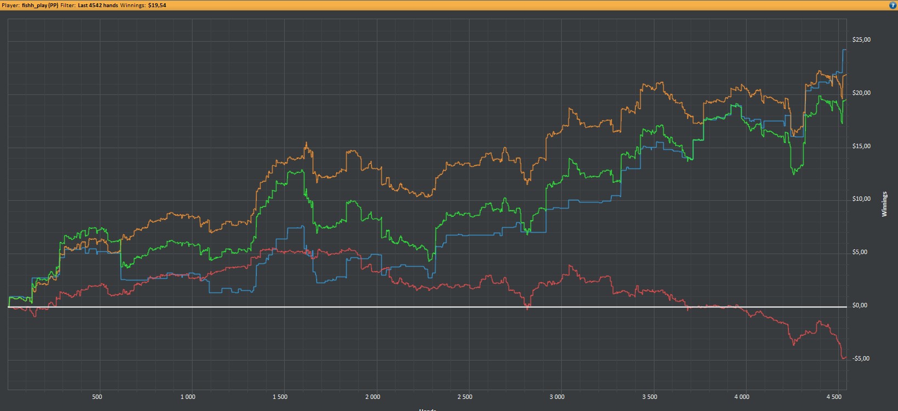Click the player name "fishh_play (PP)"

[39, 5]
